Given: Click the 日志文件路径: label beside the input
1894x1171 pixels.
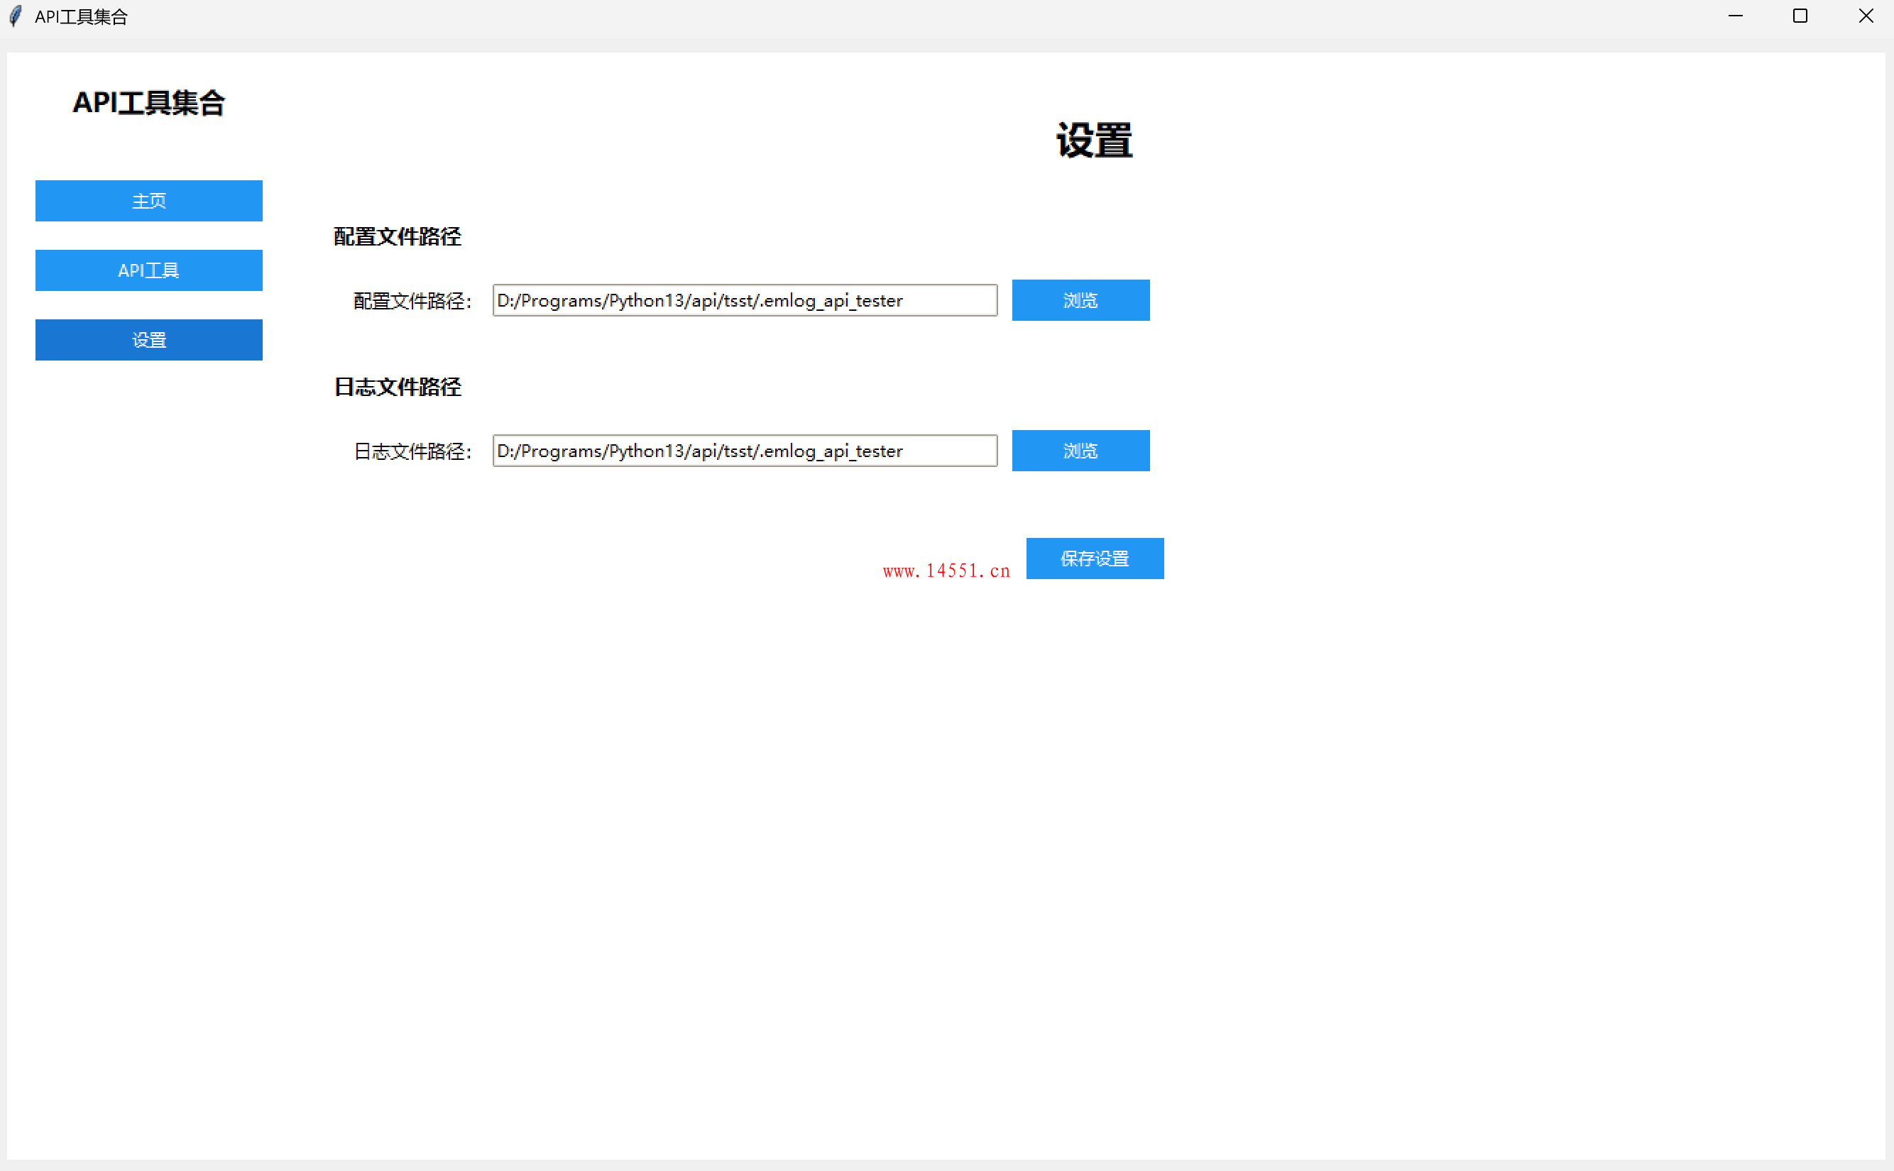Looking at the screenshot, I should 412,451.
